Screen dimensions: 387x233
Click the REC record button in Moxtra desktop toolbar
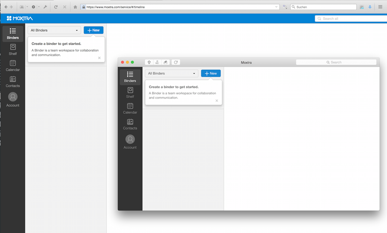point(157,62)
